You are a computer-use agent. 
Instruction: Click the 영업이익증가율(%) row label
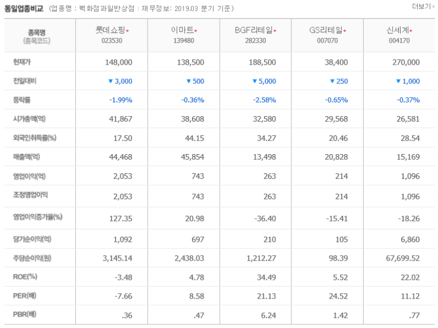(38, 217)
